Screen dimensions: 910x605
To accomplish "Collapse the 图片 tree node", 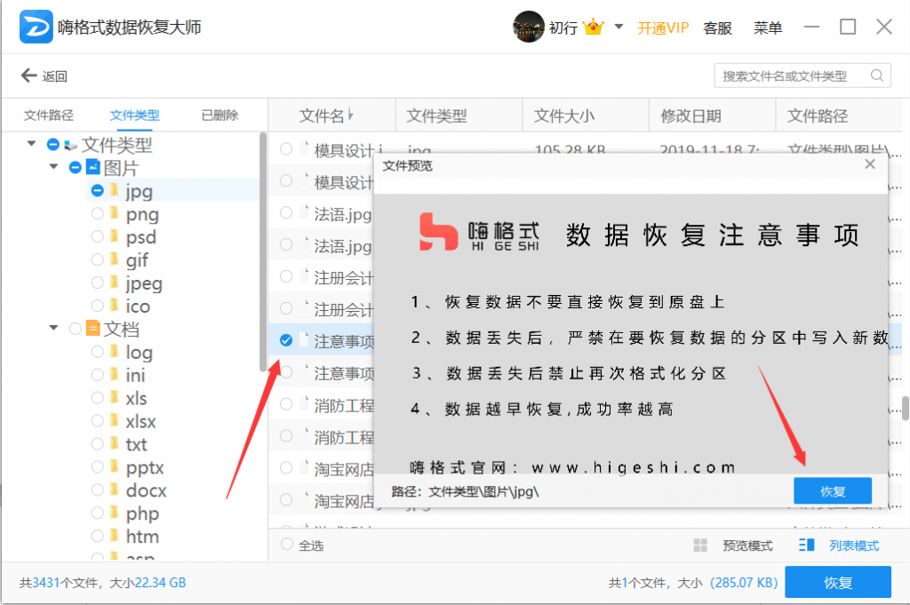I will tap(53, 166).
